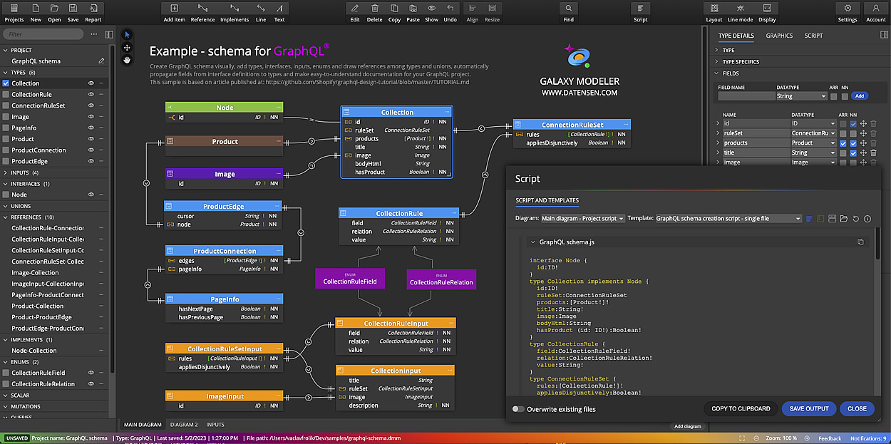Click the Align icon in the toolbar
Image resolution: width=891 pixels, height=444 pixels.
tap(472, 10)
